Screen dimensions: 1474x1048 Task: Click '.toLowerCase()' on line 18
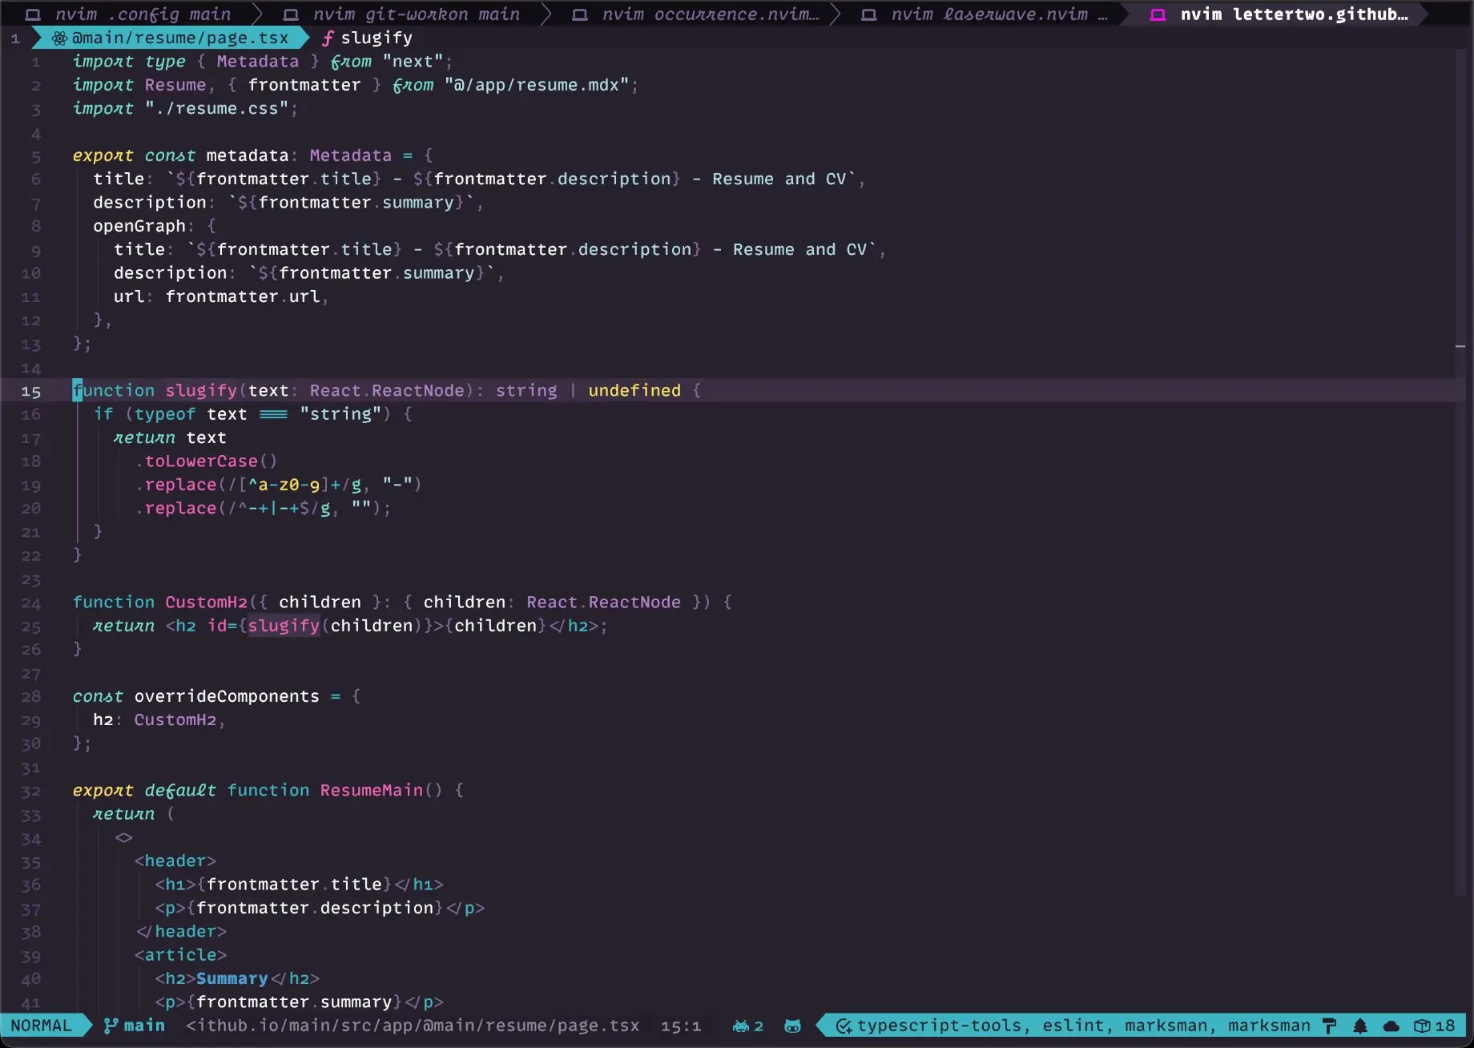pyautogui.click(x=206, y=461)
